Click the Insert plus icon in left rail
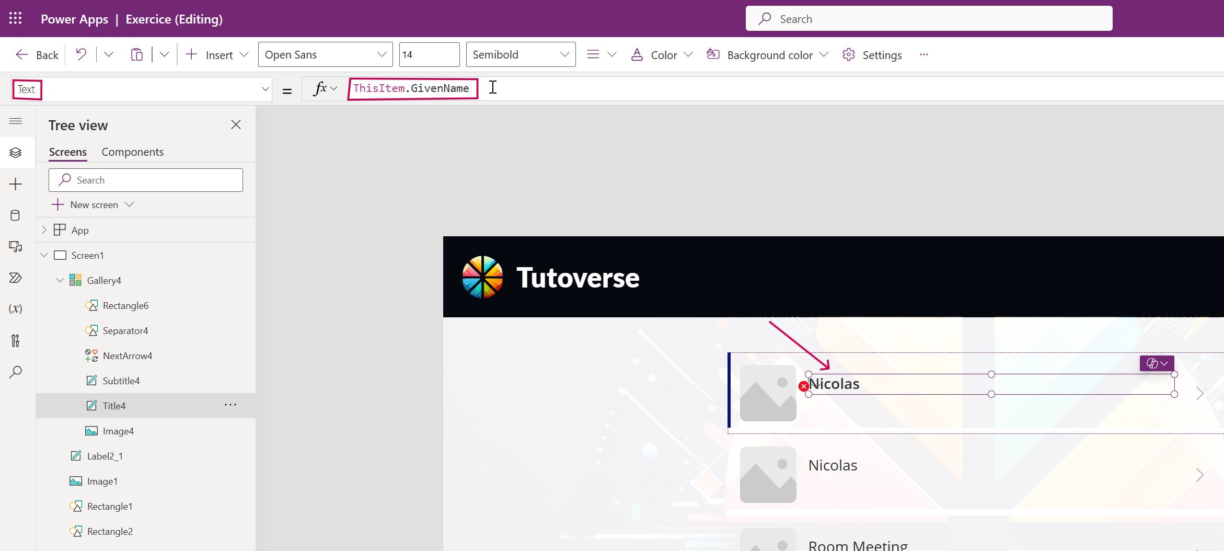The height and width of the screenshot is (551, 1224). click(16, 184)
